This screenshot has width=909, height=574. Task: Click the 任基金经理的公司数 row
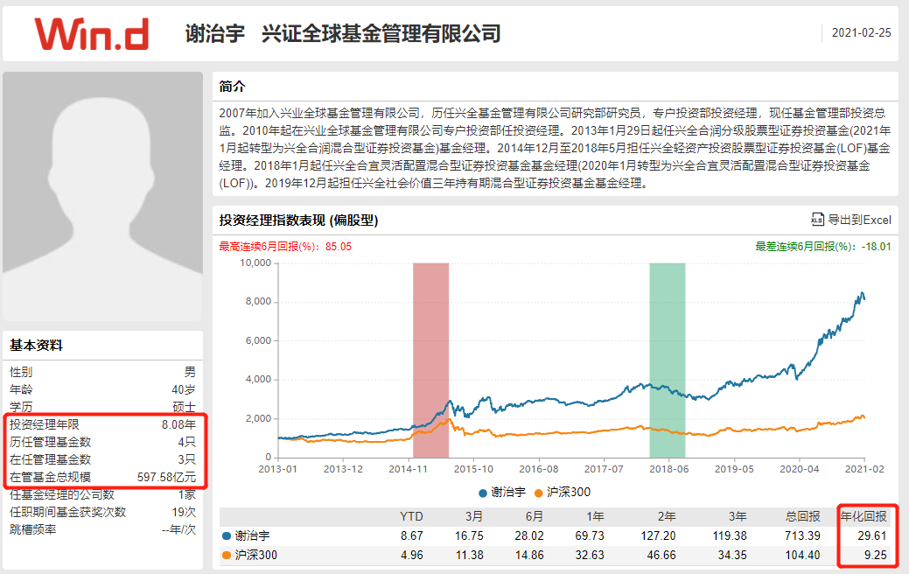tap(102, 494)
